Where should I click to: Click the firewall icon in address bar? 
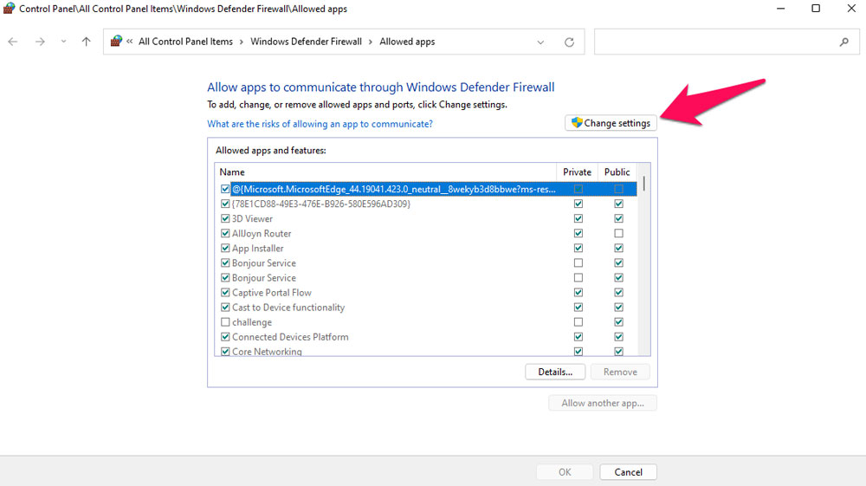coord(116,42)
